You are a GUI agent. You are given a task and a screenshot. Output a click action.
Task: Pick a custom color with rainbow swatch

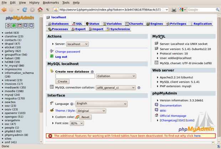77,117
